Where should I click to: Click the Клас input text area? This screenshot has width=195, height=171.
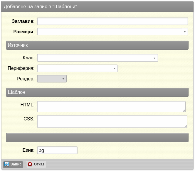click(95, 58)
